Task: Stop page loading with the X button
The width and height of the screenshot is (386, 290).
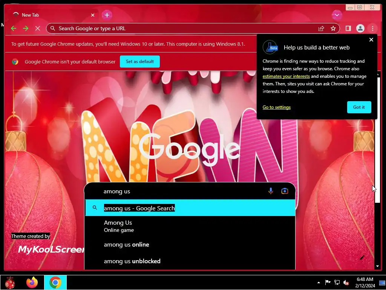Action: 38,29
